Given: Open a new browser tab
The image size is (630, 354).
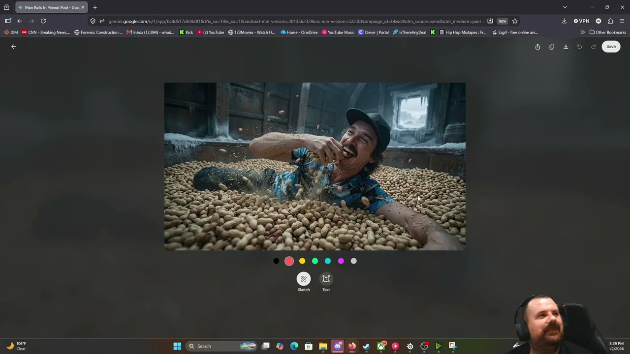Looking at the screenshot, I should 95,7.
